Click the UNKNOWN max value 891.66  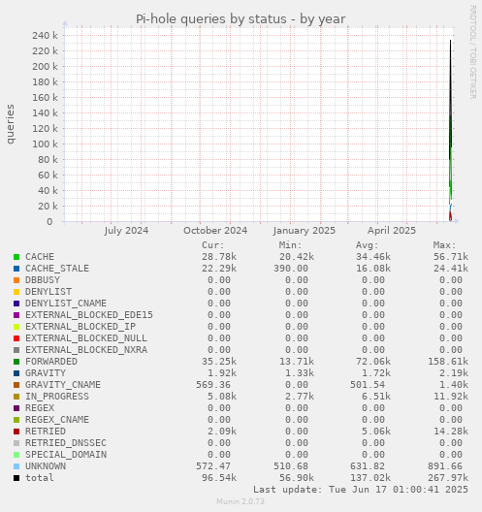[445, 466]
